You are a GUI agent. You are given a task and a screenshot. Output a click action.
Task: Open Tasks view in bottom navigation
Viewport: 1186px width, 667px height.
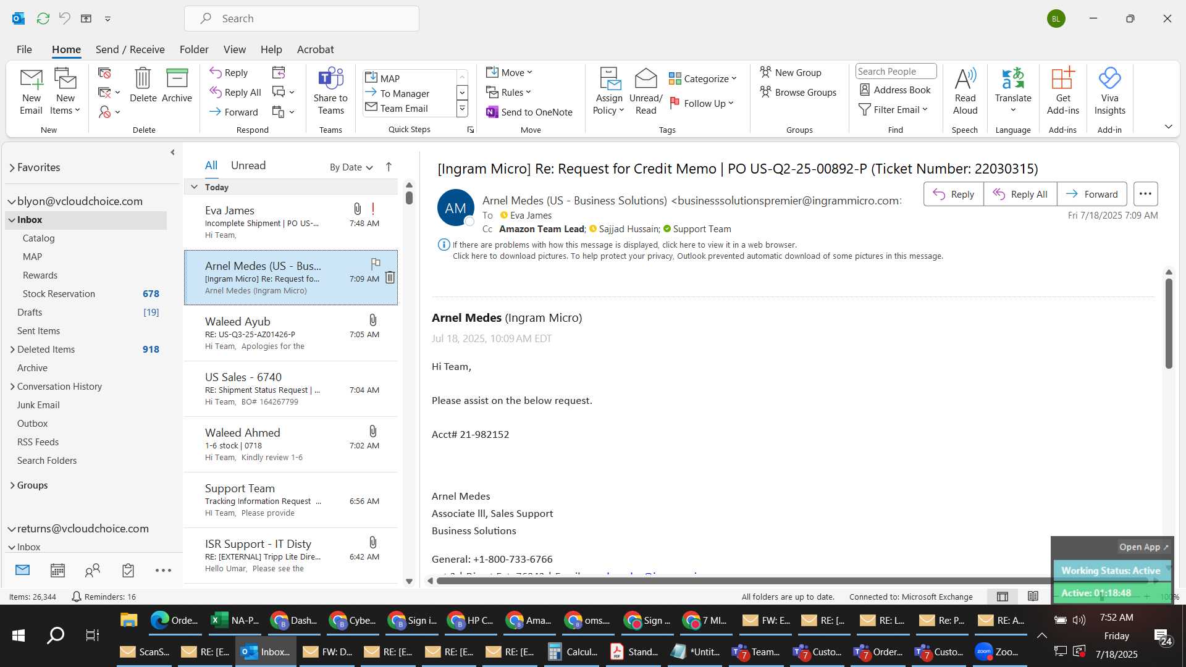tap(128, 570)
